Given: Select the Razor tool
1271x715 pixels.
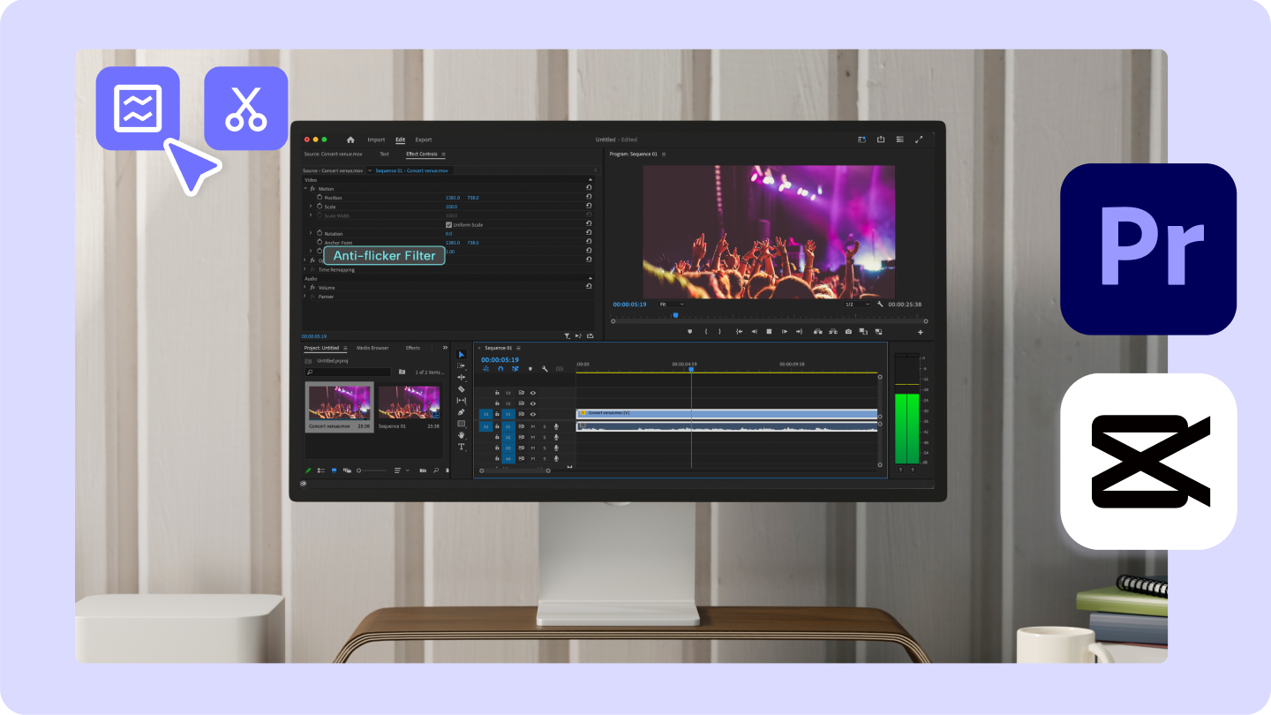Looking at the screenshot, I should coord(461,389).
